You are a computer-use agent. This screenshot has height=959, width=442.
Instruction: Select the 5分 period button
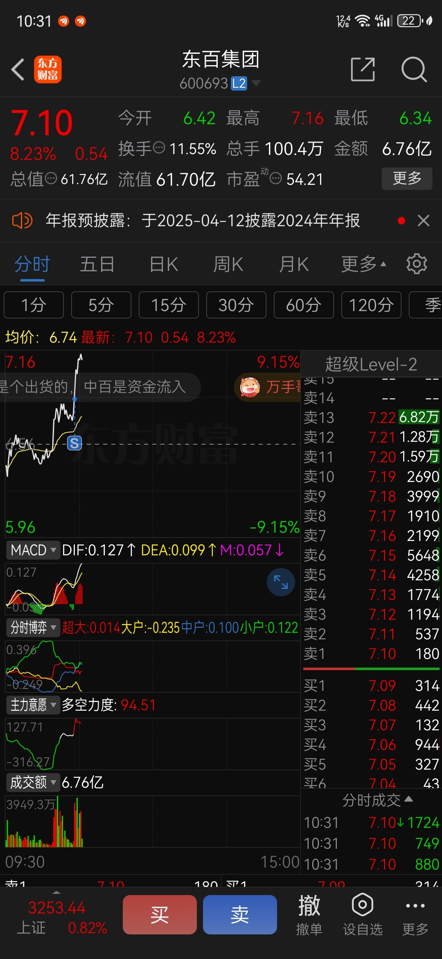[x=101, y=305]
